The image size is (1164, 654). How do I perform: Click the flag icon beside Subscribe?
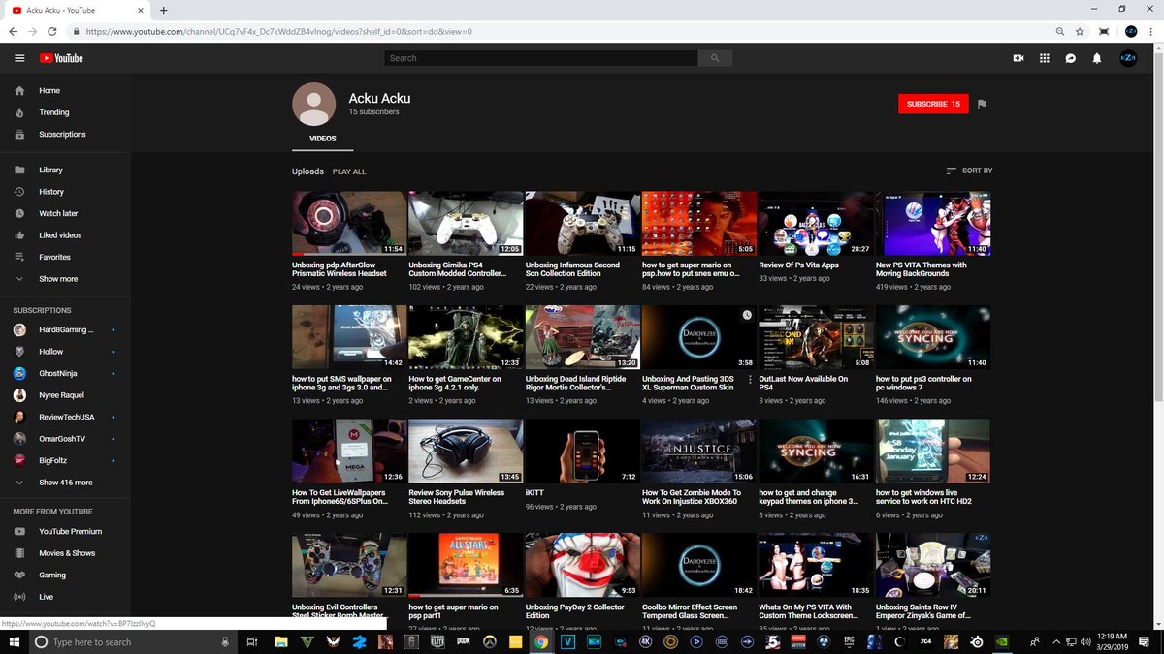(x=982, y=104)
